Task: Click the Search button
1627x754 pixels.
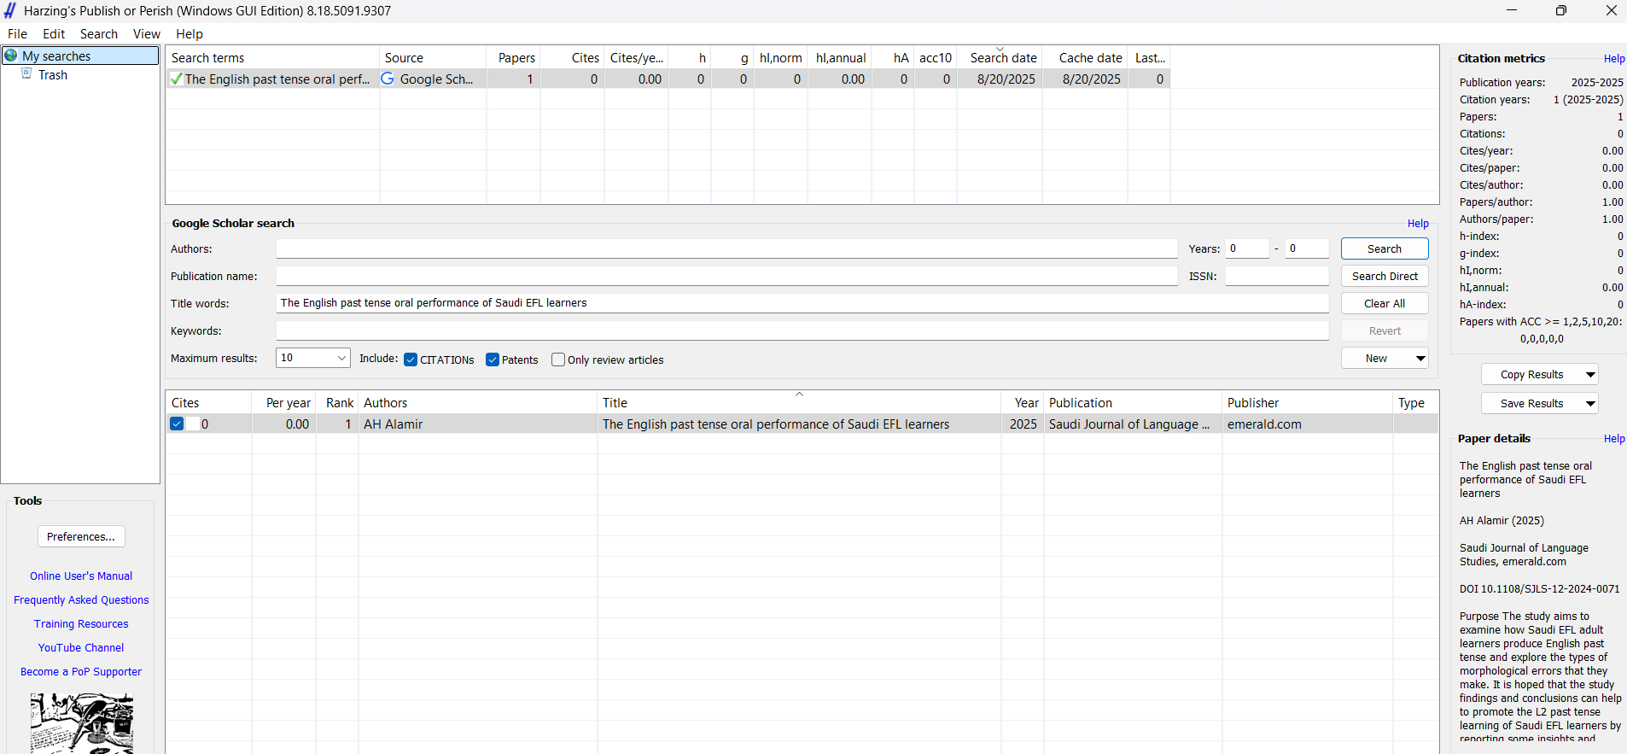Action: 1385,248
